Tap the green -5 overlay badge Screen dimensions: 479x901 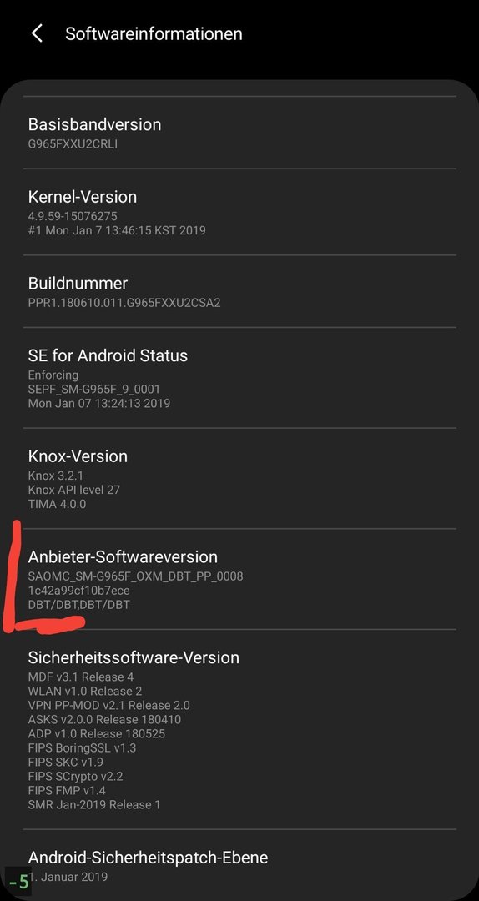point(18,882)
